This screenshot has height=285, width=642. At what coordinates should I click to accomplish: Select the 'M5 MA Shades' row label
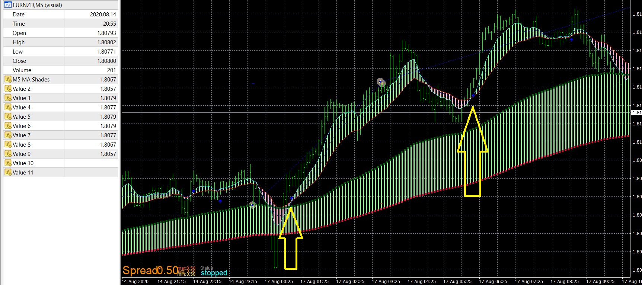[x=31, y=79]
